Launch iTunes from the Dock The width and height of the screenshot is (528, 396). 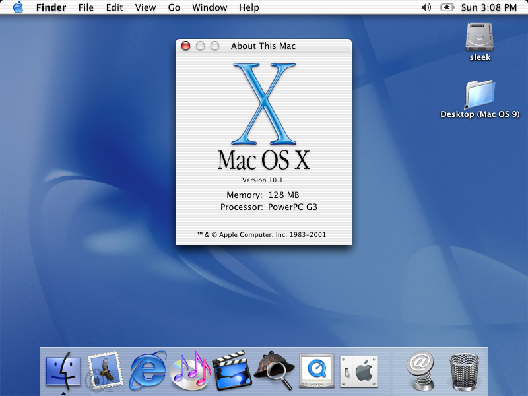[191, 370]
